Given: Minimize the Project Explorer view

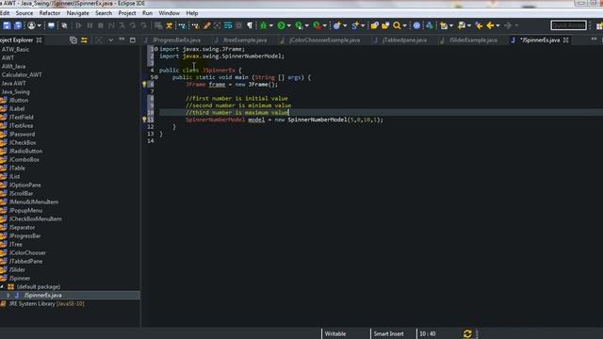Looking at the screenshot, I should point(122,40).
